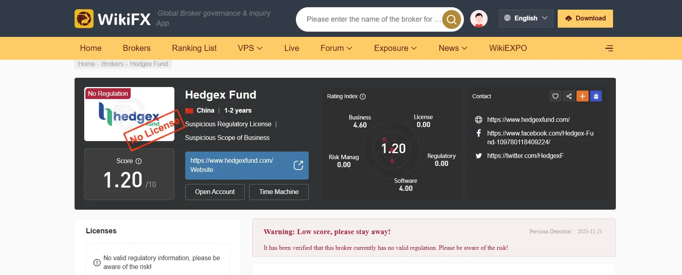This screenshot has width=682, height=275.
Task: Click the orange plus compare icon
Action: pos(583,96)
